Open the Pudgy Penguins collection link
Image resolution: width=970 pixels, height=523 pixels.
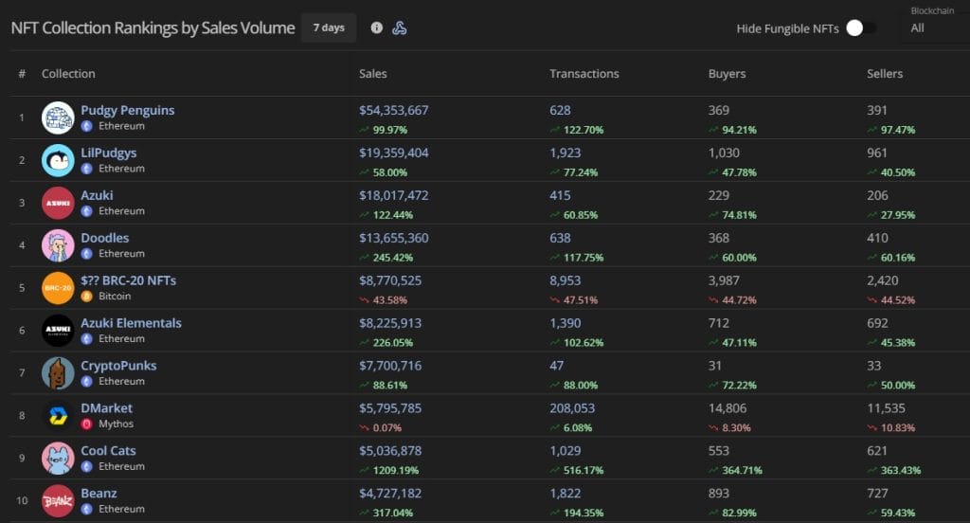click(128, 110)
